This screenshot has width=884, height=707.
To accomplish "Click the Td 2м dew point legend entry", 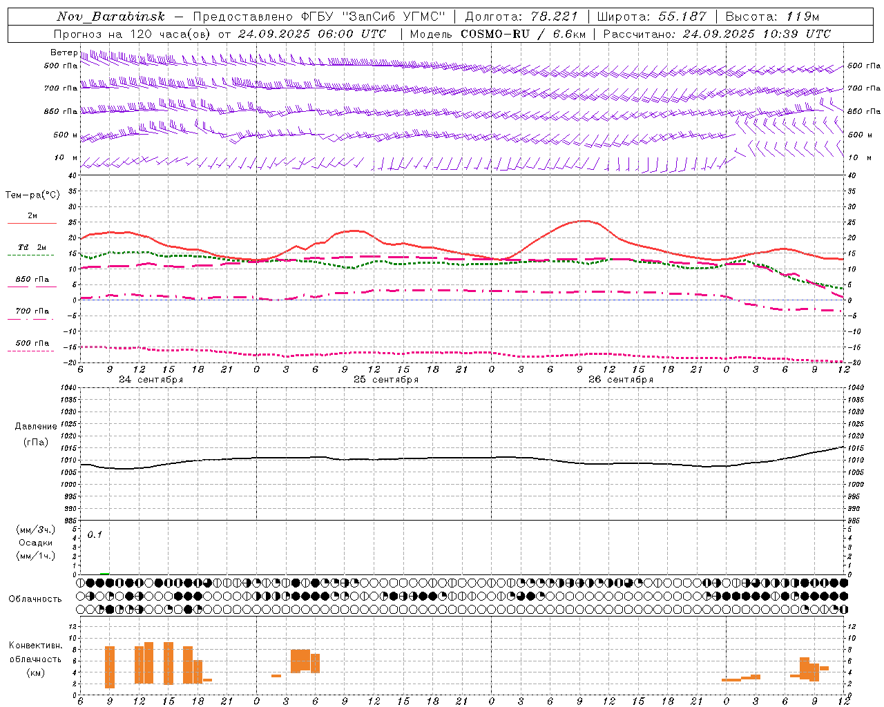I will click(x=32, y=247).
